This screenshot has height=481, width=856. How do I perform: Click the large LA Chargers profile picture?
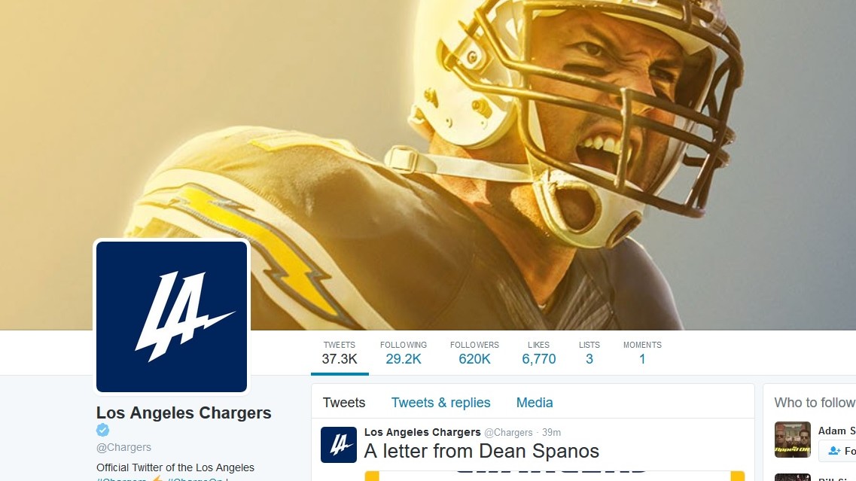pyautogui.click(x=172, y=317)
